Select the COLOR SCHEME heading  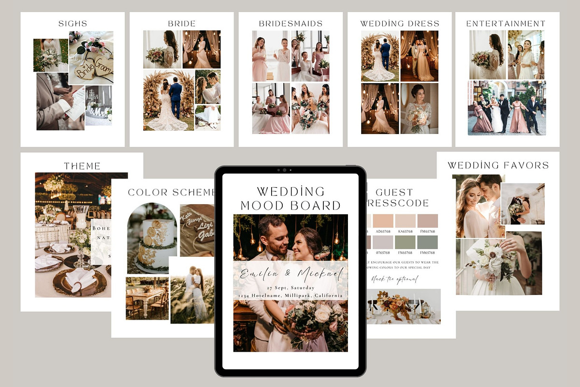pyautogui.click(x=171, y=192)
